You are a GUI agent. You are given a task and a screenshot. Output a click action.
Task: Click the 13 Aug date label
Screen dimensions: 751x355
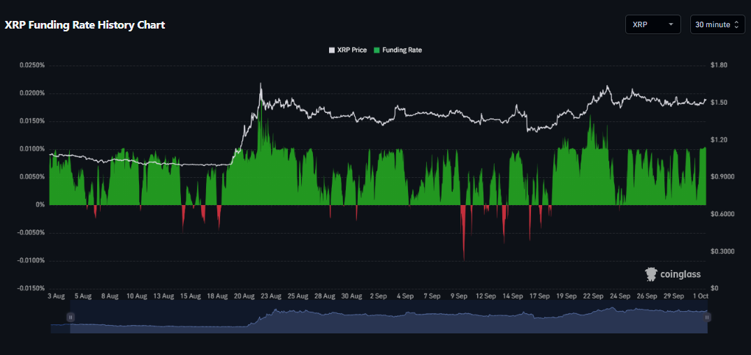[x=163, y=296]
